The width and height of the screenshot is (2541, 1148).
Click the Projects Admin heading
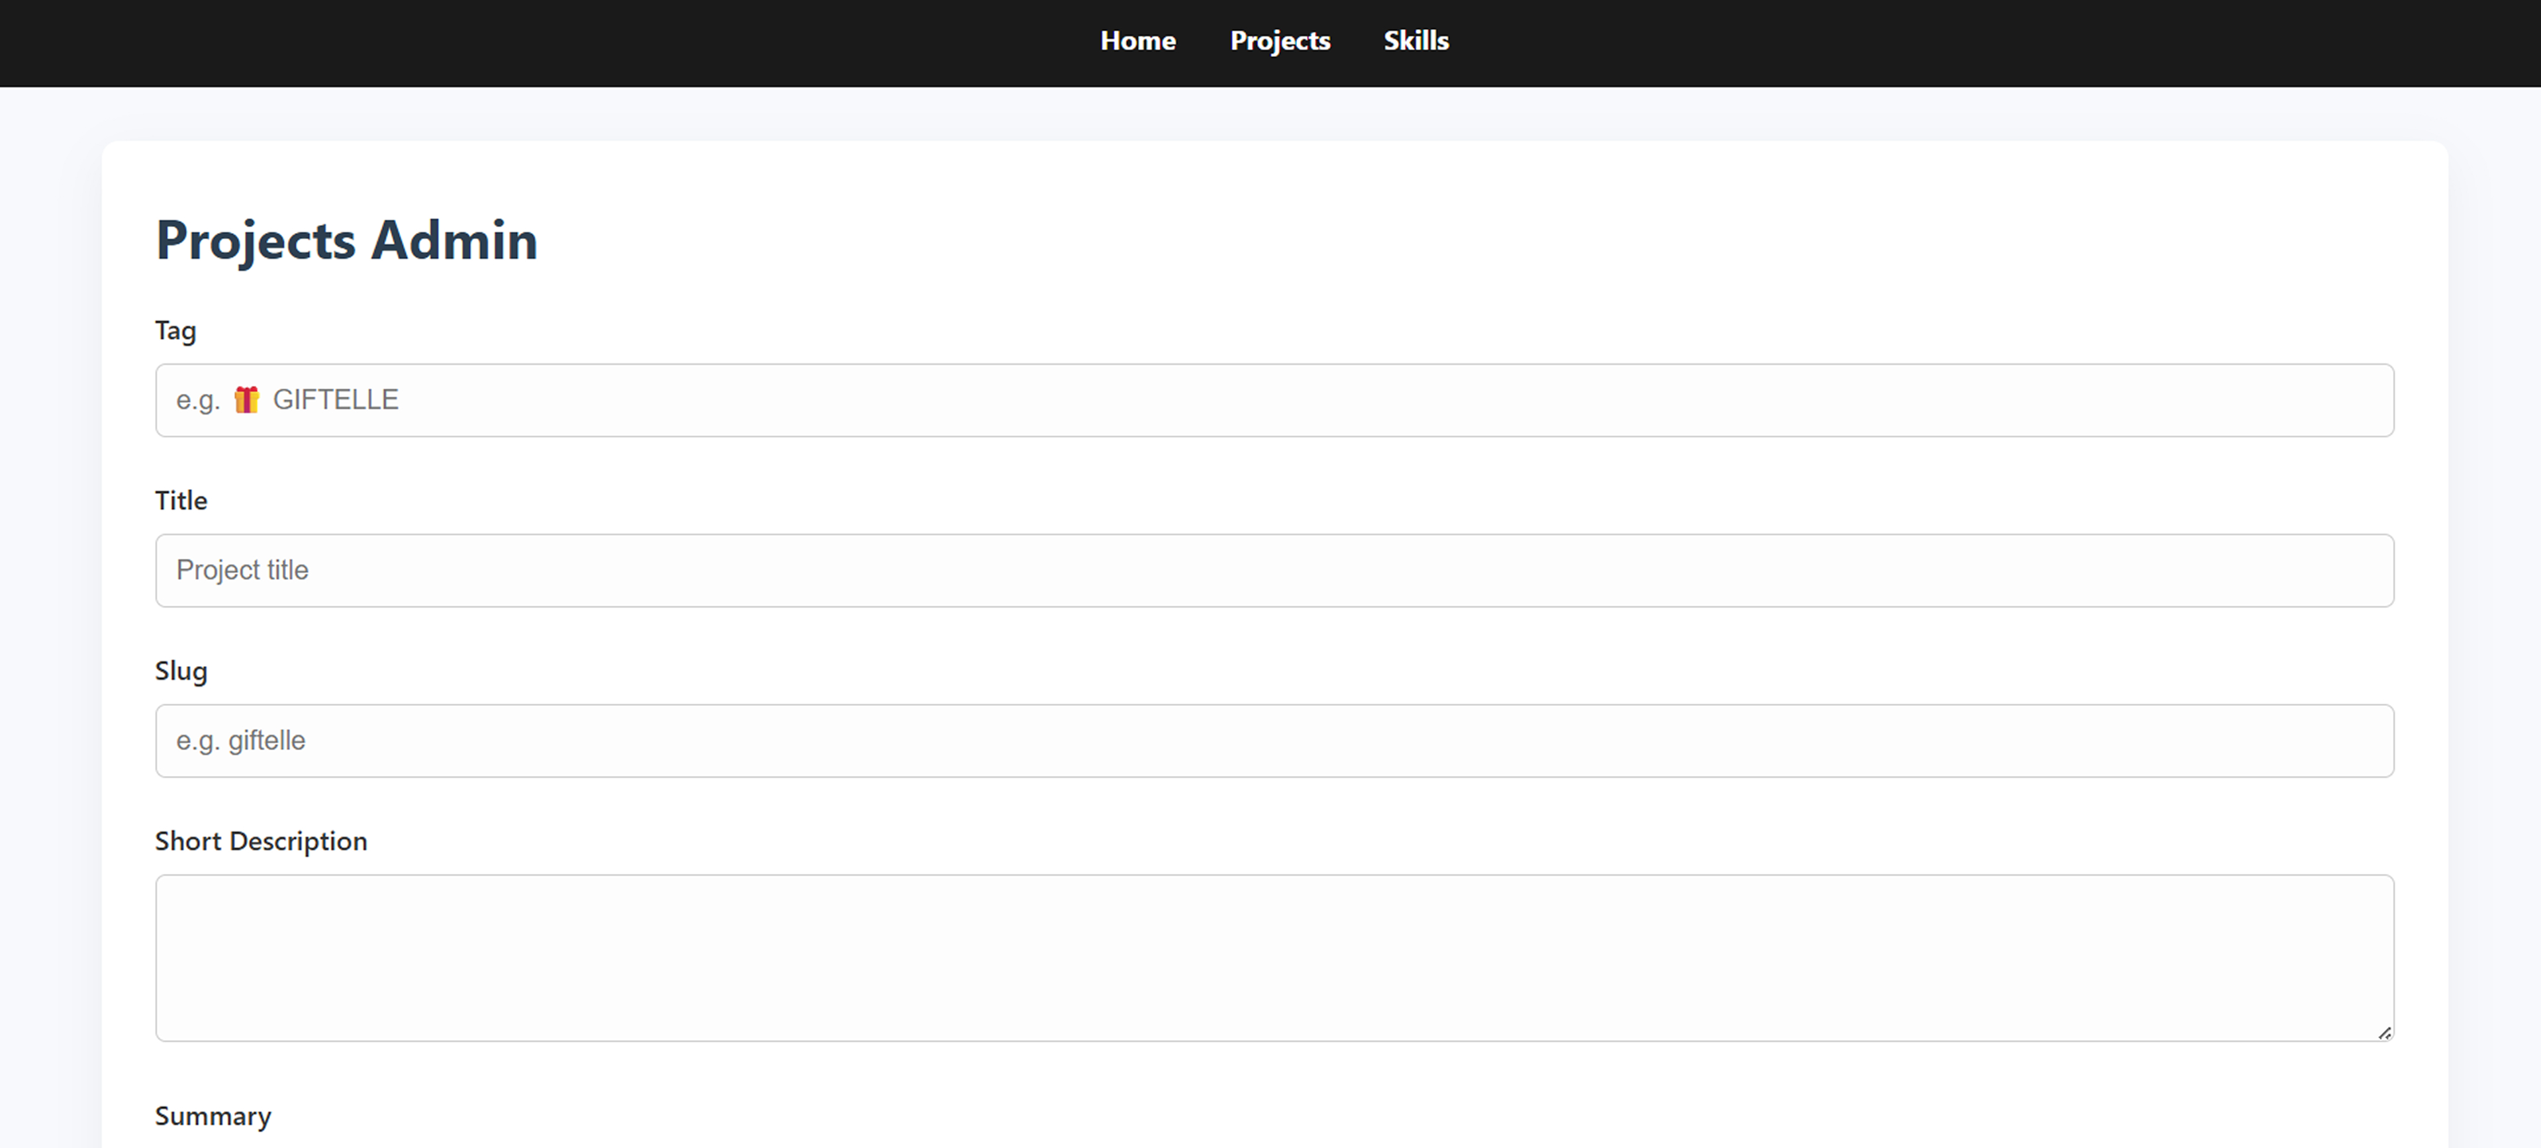346,240
